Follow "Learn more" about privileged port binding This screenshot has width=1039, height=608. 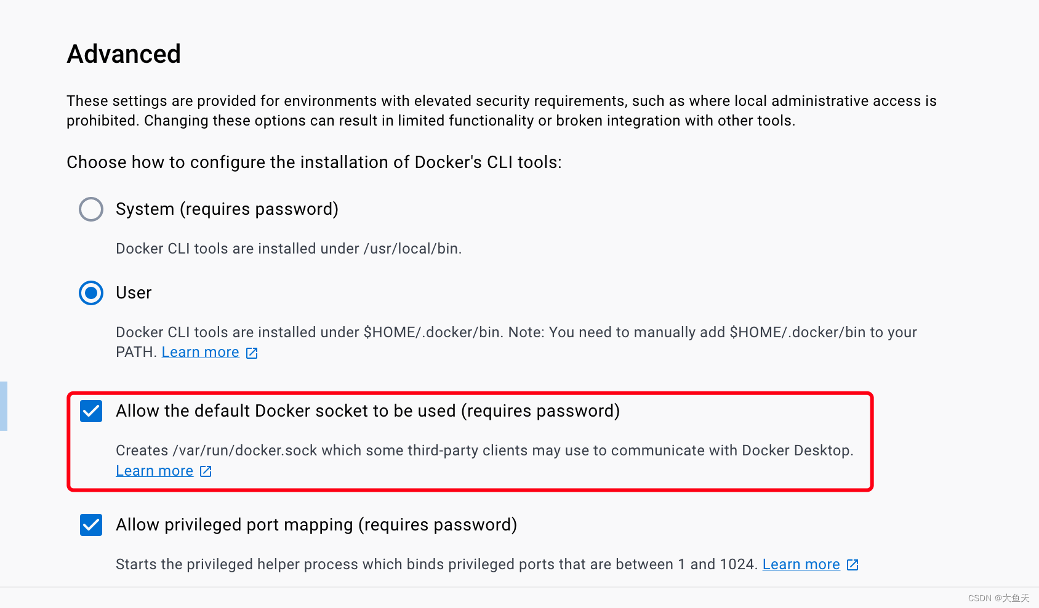coord(801,564)
